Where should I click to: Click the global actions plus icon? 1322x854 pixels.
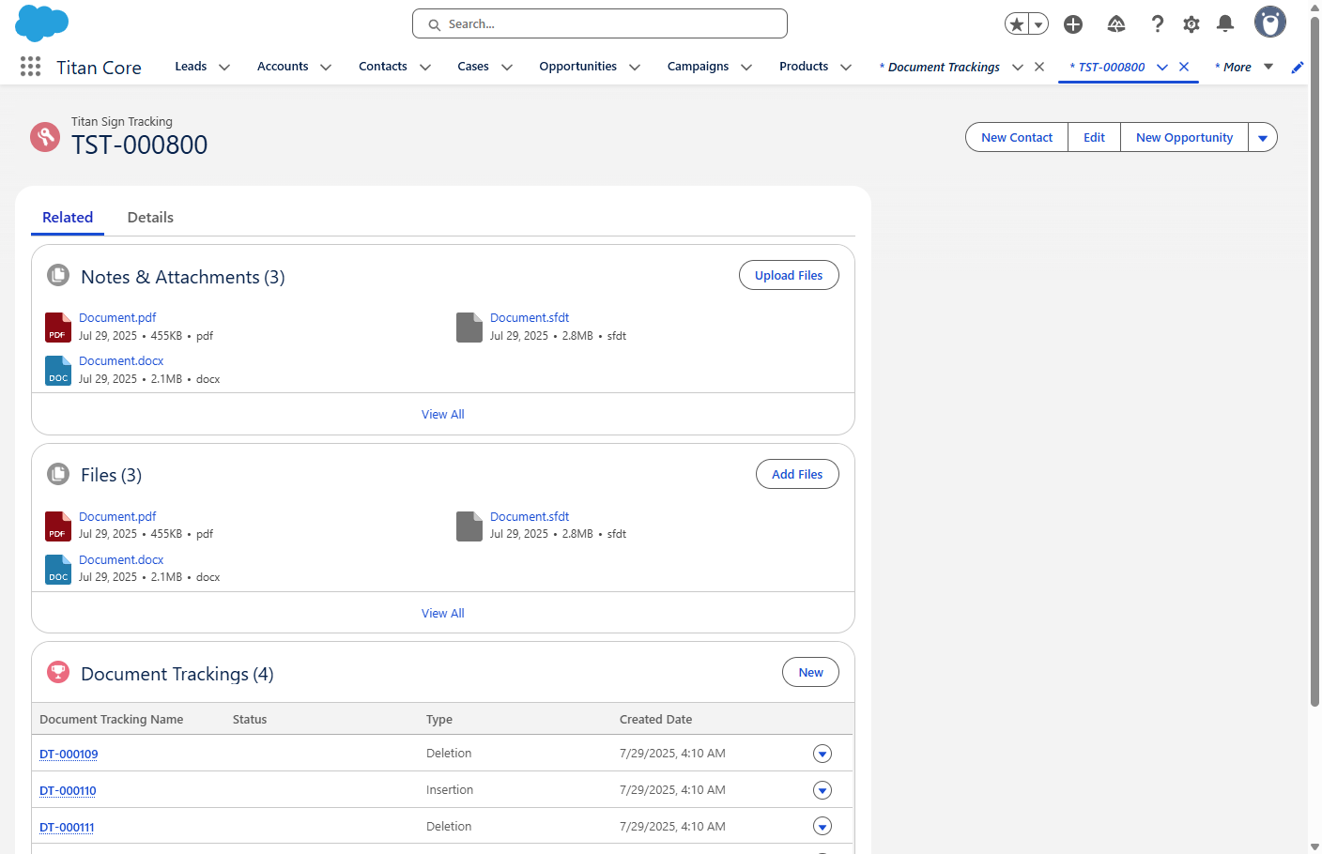point(1073,23)
